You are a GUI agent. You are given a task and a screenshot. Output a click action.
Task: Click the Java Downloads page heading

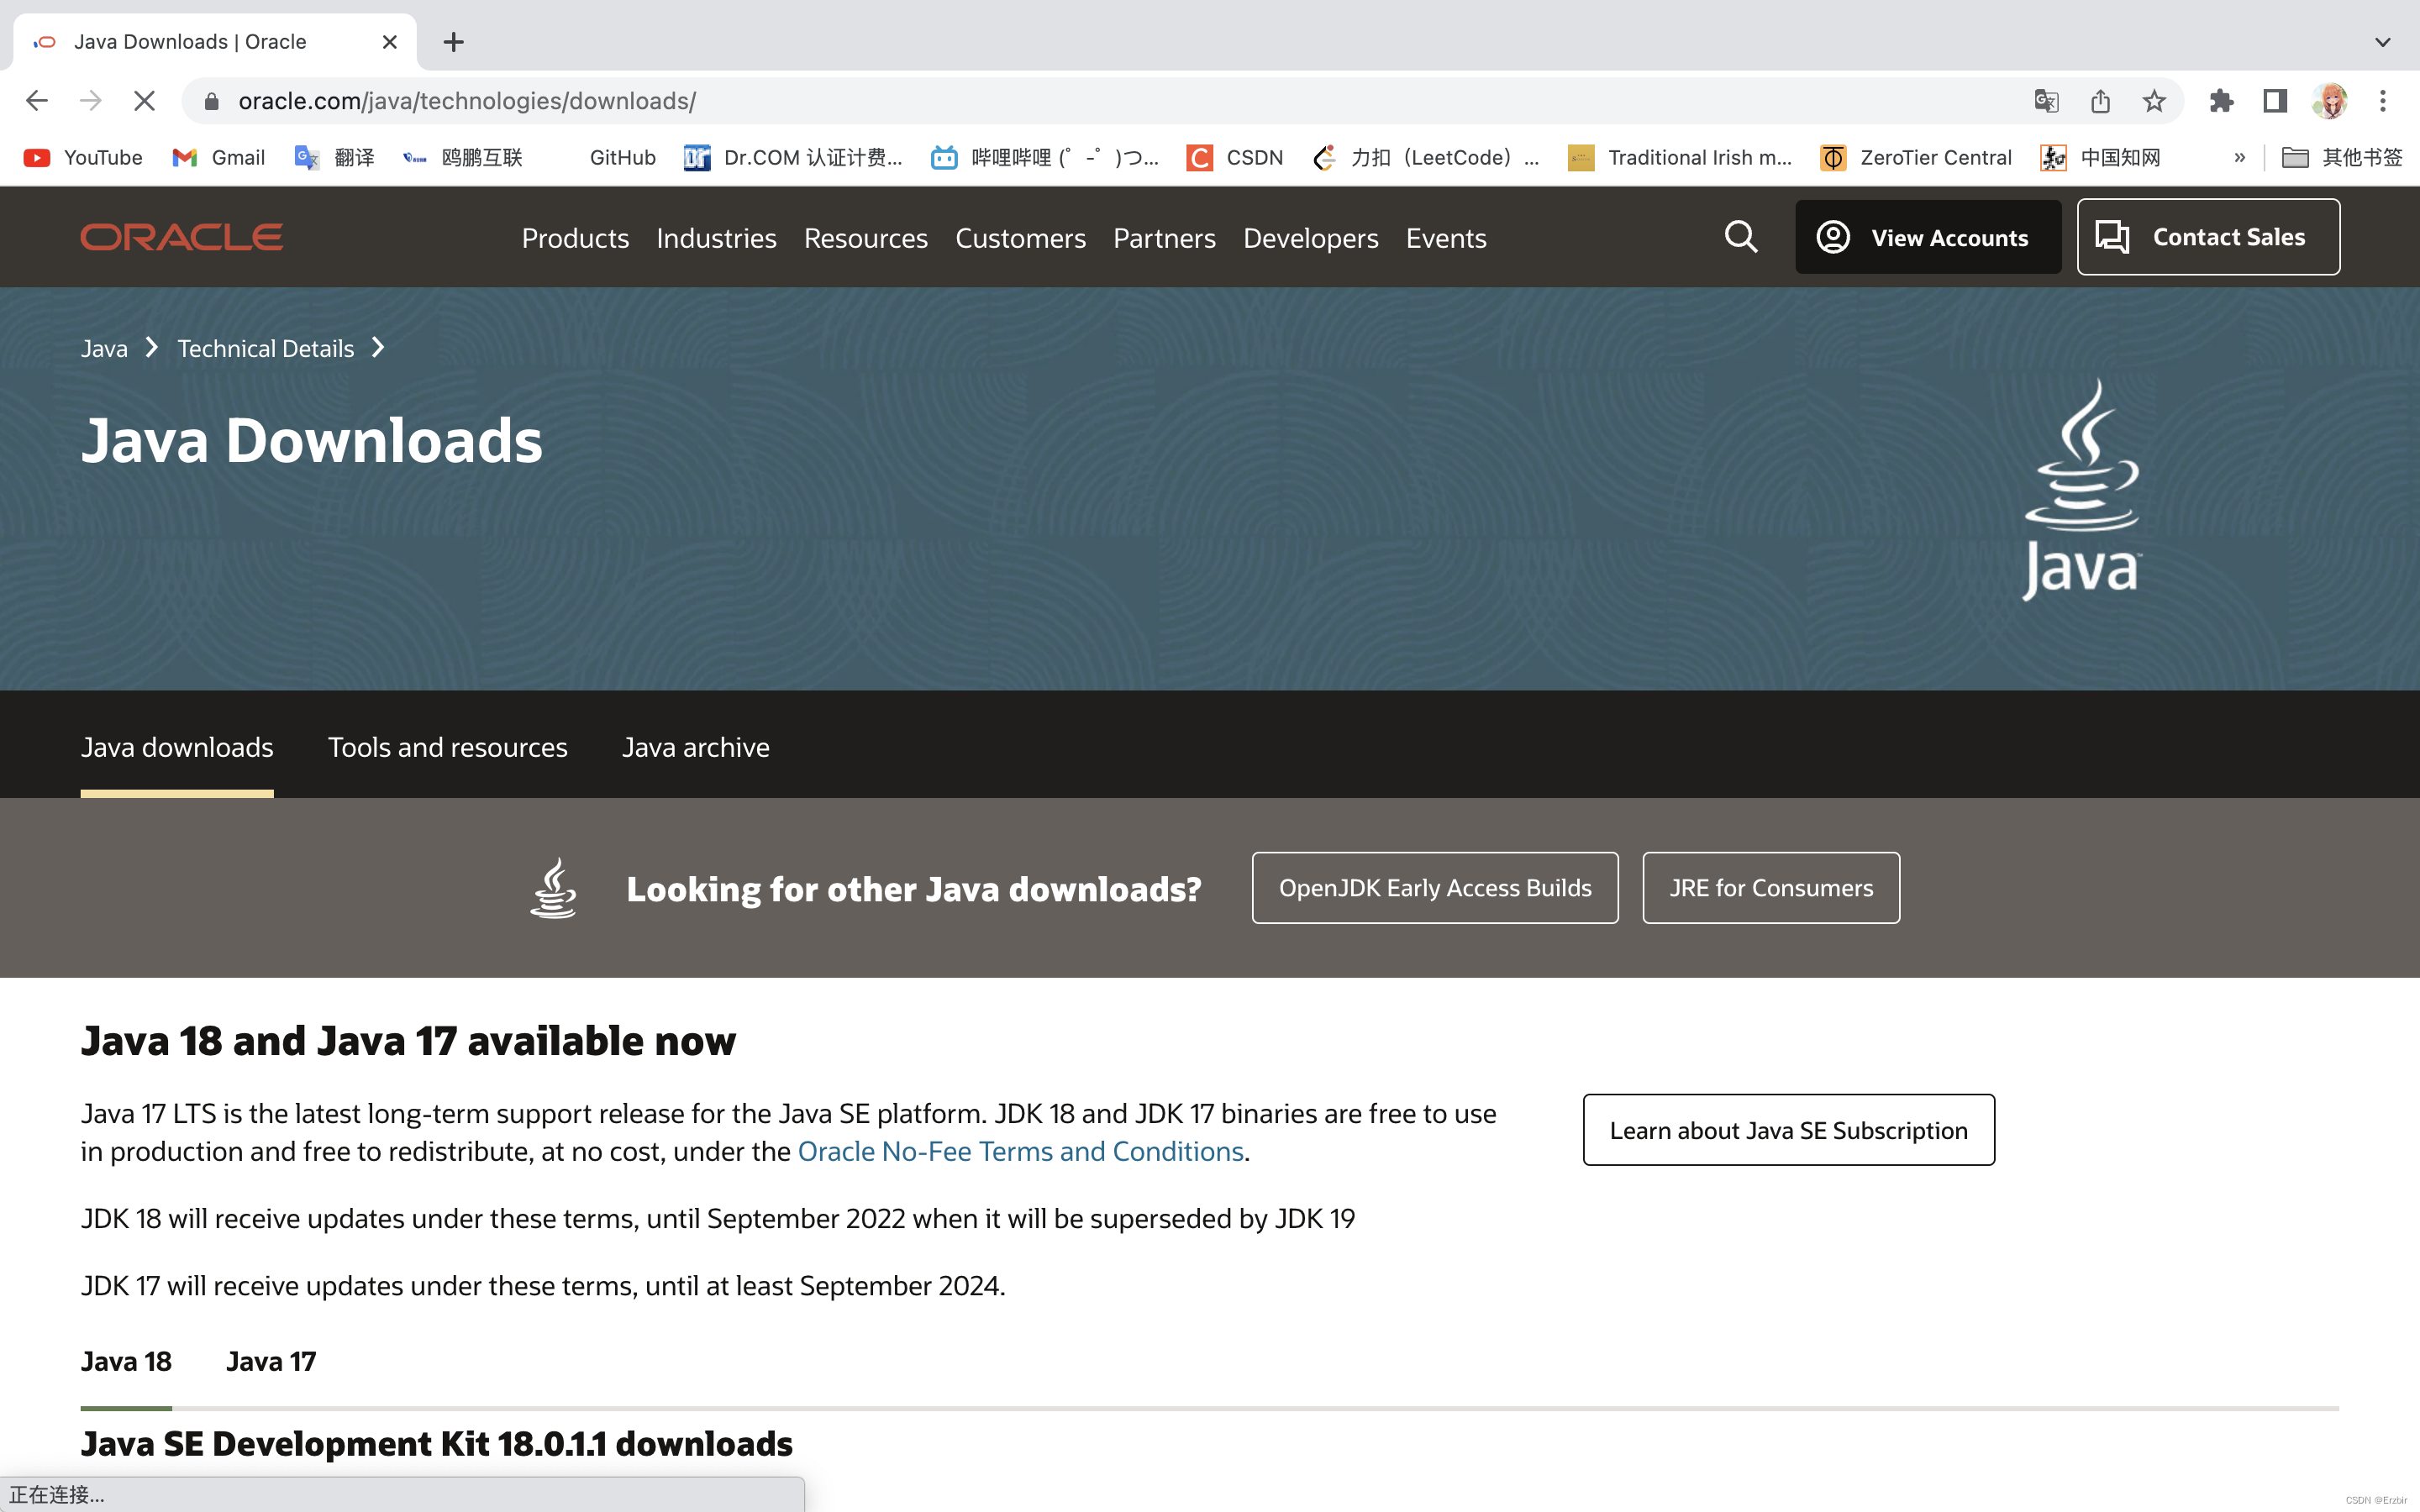click(312, 441)
